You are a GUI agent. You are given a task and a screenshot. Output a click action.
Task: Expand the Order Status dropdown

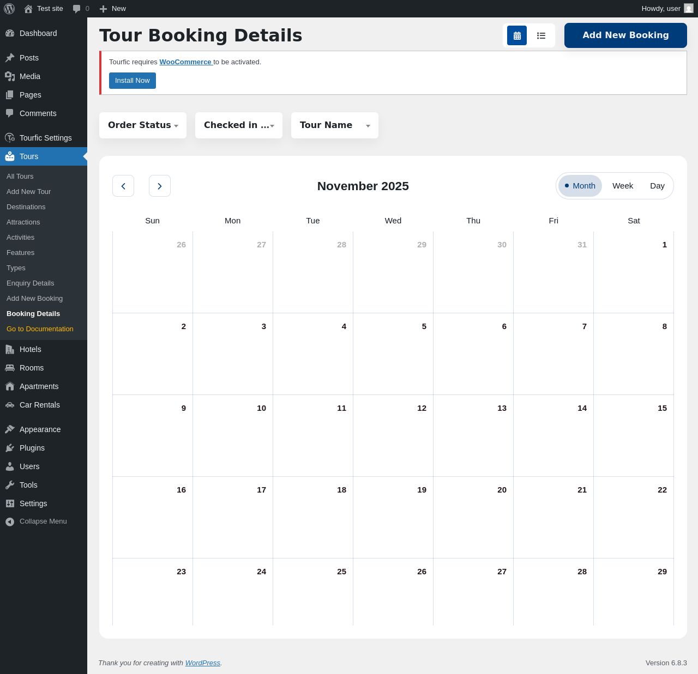point(143,125)
